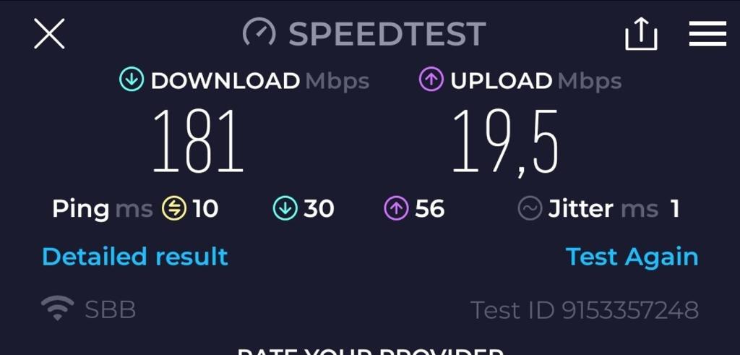Screen dimensions: 740x355
Task: Open the hamburger menu
Action: 707,34
